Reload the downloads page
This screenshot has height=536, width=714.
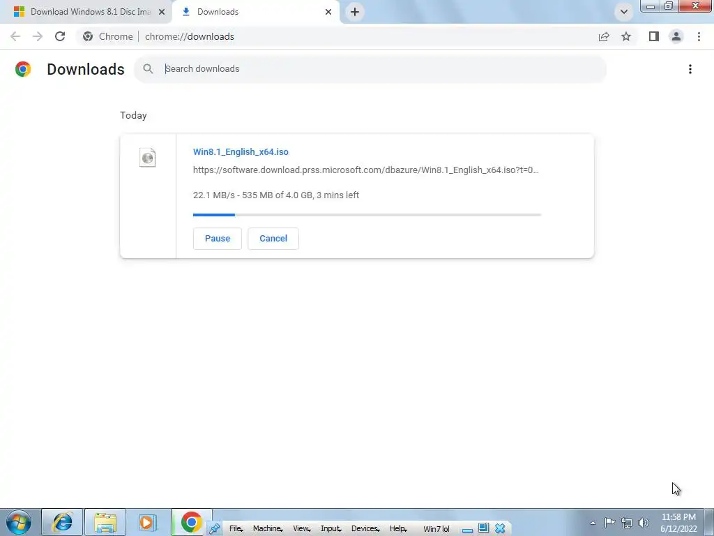tap(60, 36)
